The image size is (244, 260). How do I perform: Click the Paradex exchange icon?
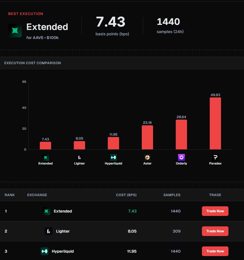click(215, 157)
